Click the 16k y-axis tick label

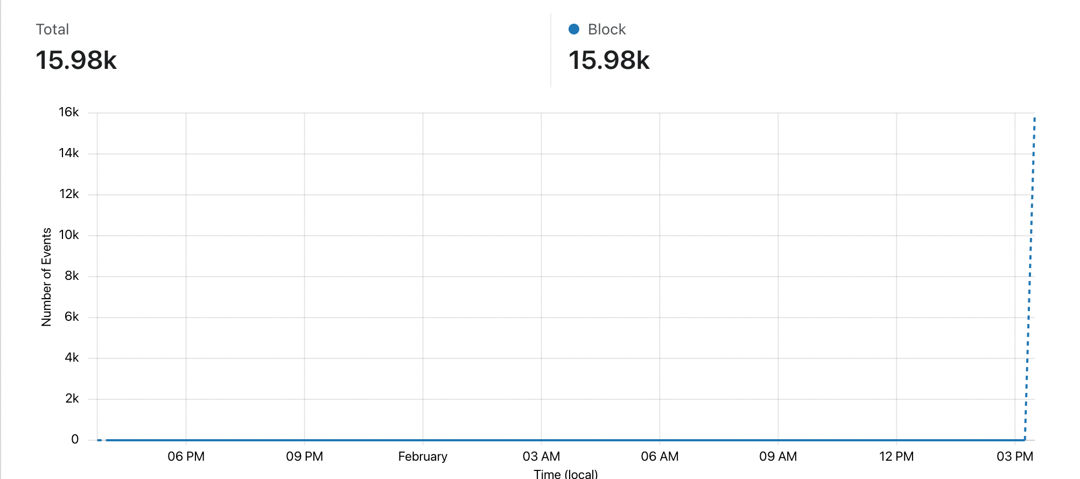tap(68, 112)
